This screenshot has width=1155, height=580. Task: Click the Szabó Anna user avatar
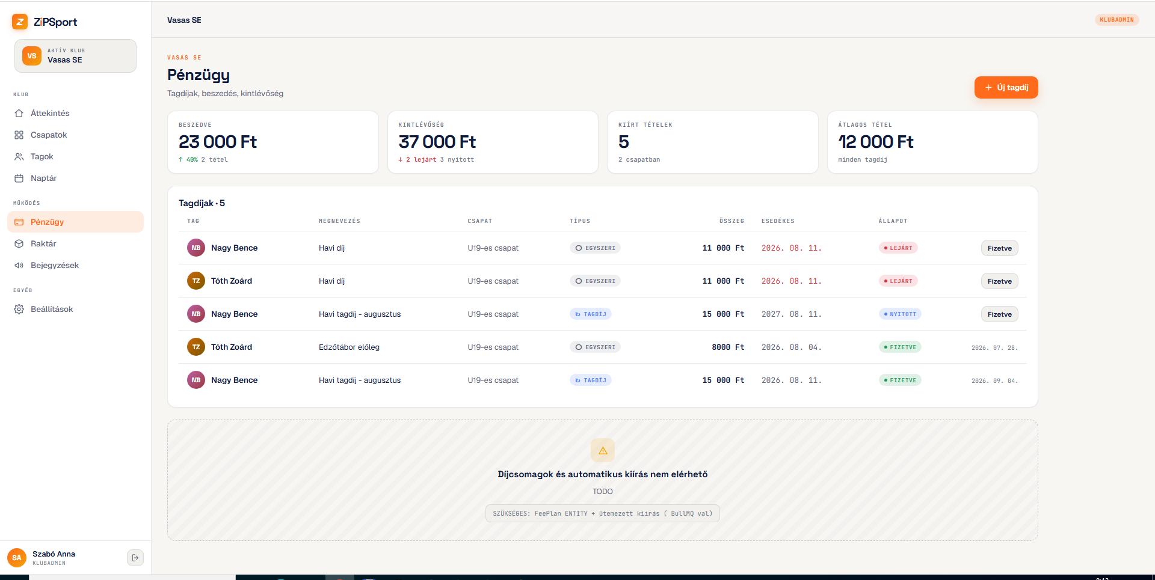click(17, 558)
